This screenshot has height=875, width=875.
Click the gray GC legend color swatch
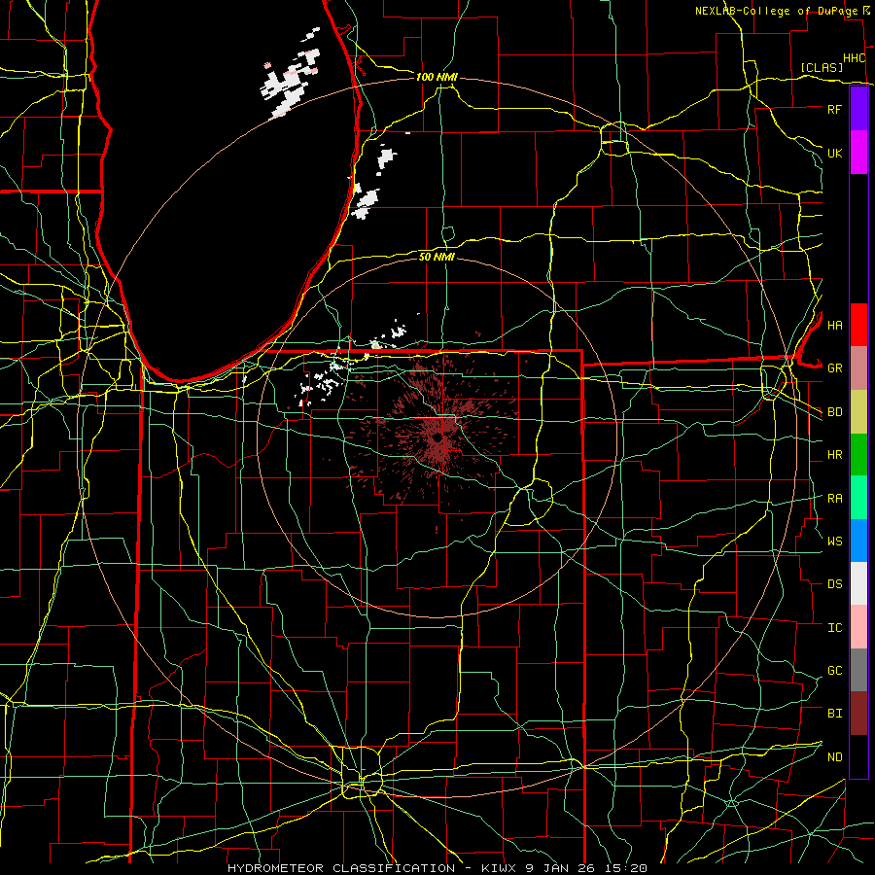[858, 670]
